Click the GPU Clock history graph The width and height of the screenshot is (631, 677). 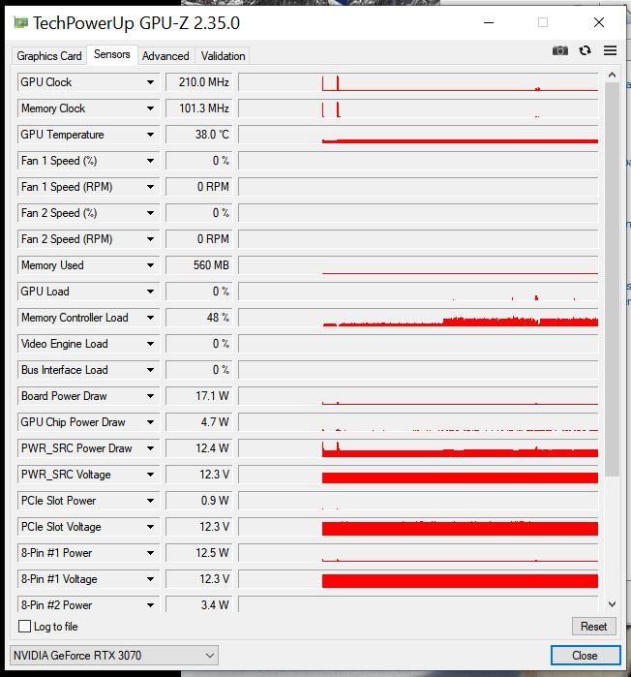(x=418, y=82)
